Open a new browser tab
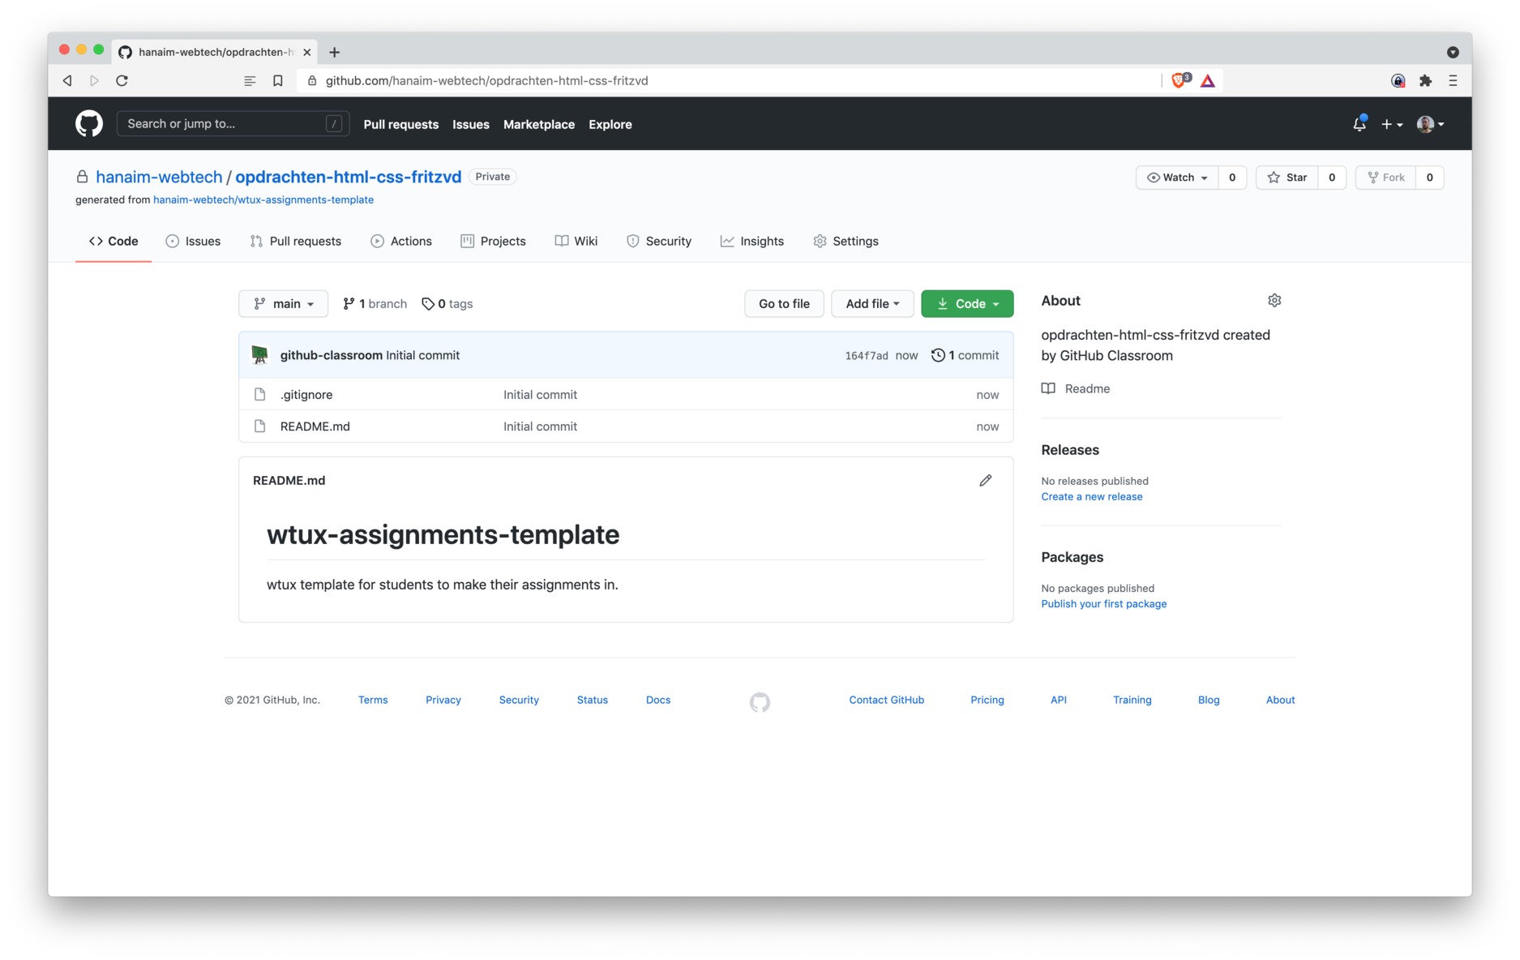The height and width of the screenshot is (960, 1520). (x=334, y=52)
